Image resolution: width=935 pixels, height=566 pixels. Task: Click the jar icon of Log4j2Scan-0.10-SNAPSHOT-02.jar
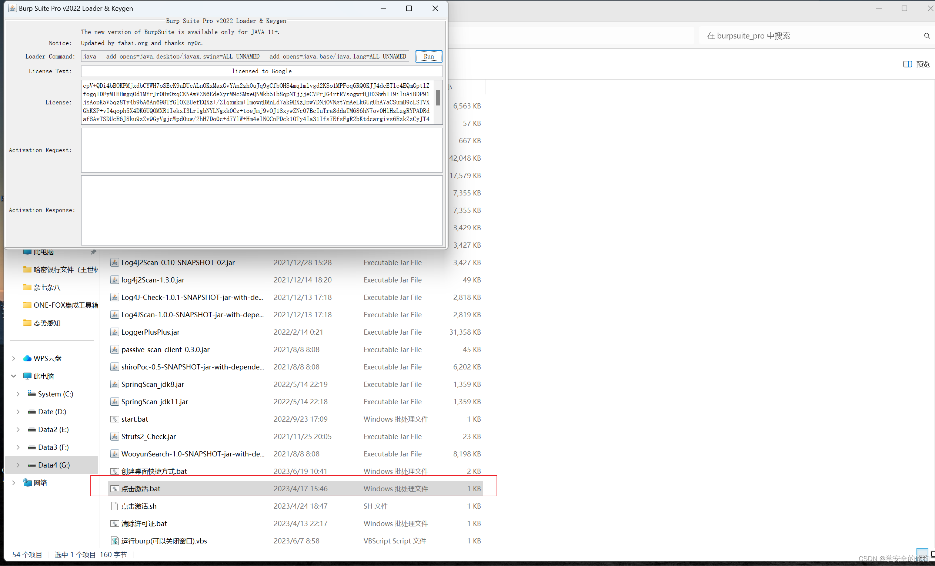point(114,262)
